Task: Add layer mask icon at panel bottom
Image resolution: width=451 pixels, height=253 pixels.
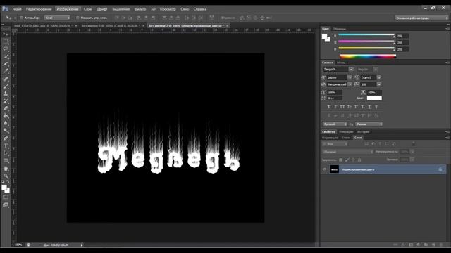Action: pyautogui.click(x=411, y=245)
